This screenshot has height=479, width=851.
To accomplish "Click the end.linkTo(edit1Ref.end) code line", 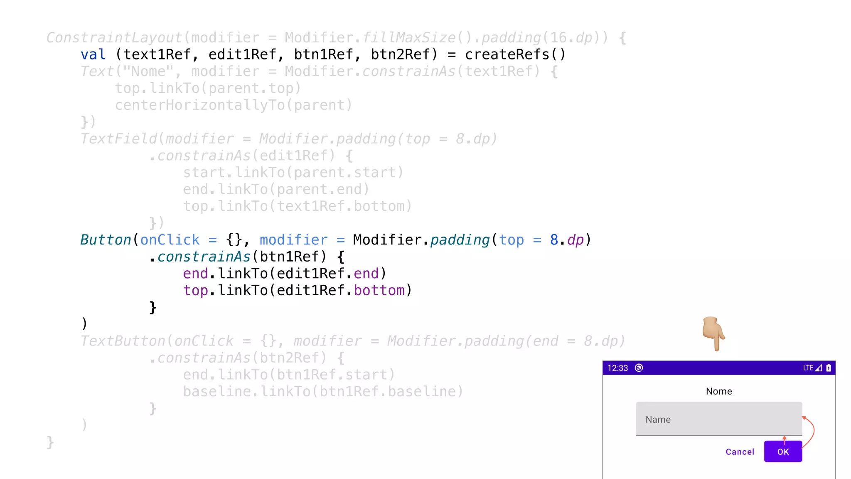I will [285, 274].
